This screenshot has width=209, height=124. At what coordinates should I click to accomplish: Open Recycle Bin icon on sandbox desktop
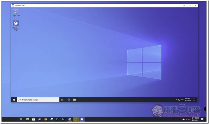(16, 13)
